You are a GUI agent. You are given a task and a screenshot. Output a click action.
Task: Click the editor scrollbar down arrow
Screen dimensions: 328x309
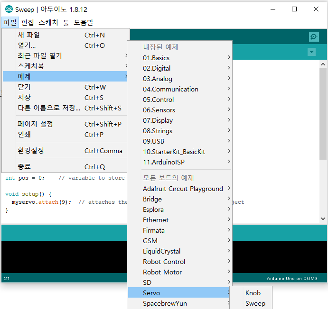pos(323,219)
